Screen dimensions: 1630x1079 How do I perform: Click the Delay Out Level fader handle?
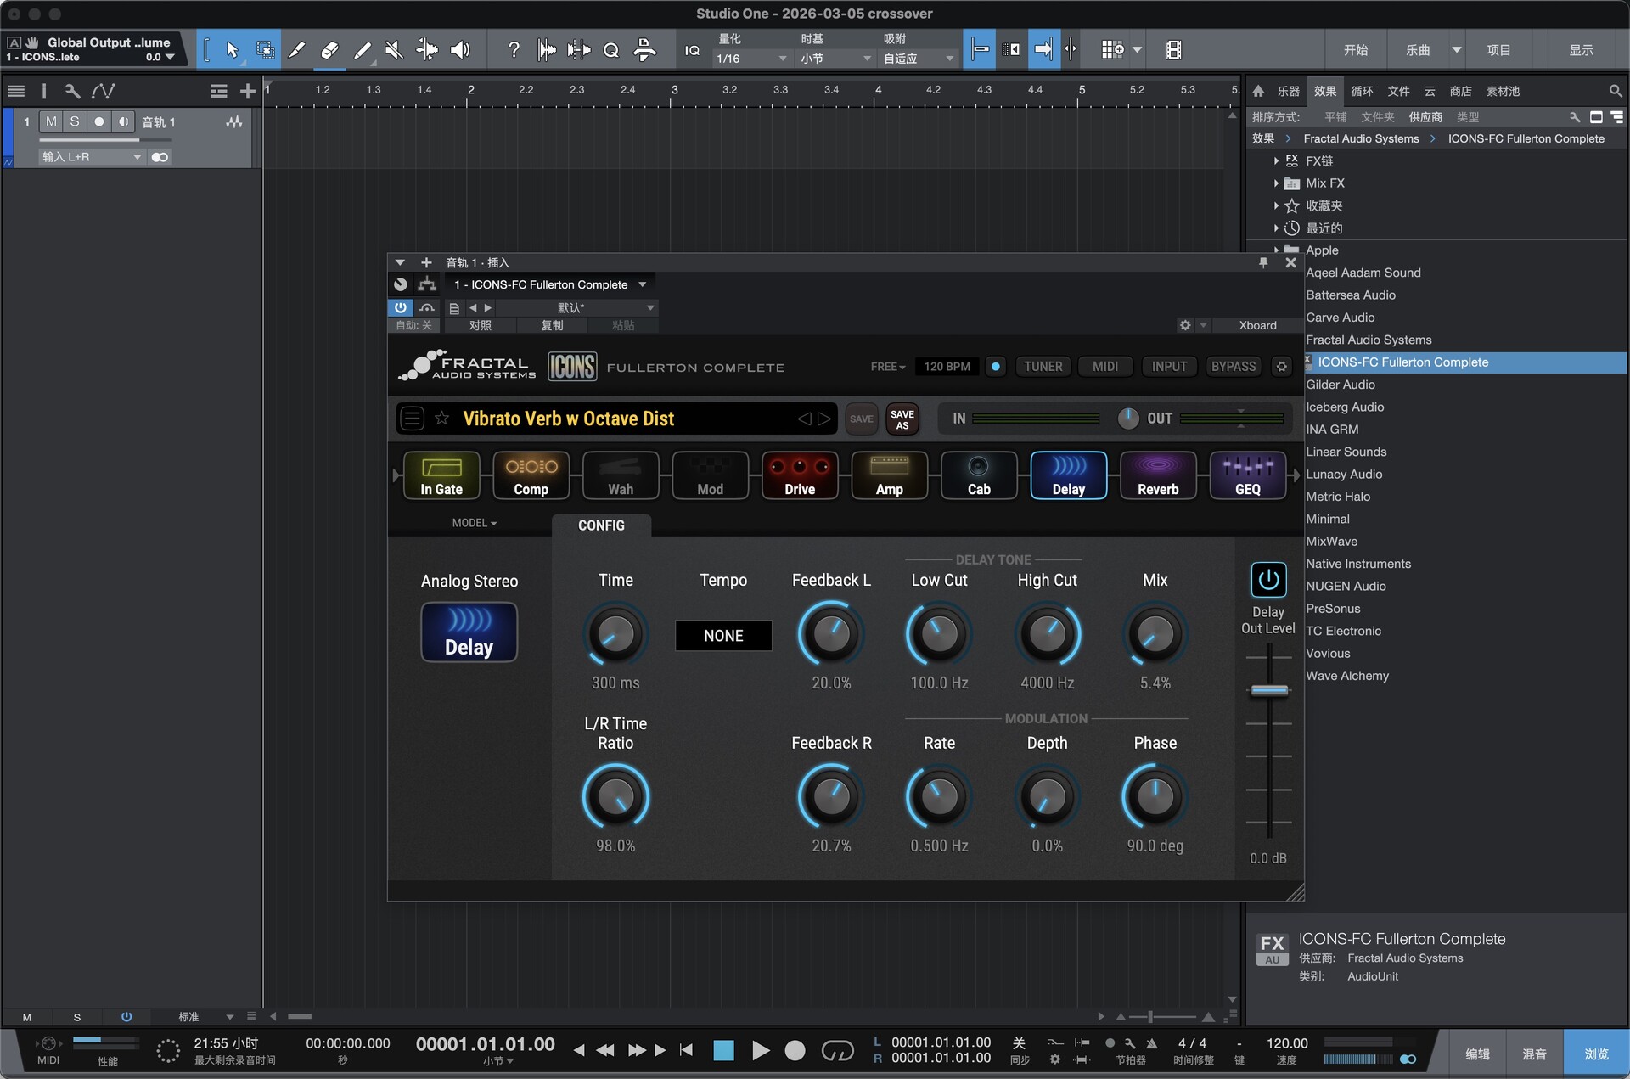1269,690
